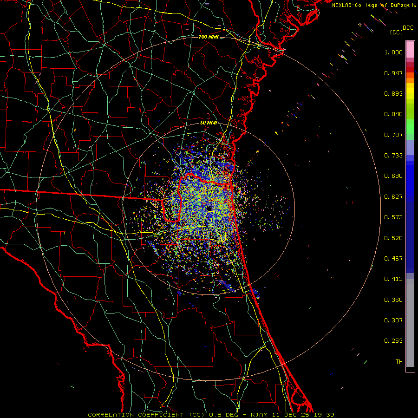Select the 0.573 scale value
This screenshot has width=418, height=418.
[x=393, y=217]
